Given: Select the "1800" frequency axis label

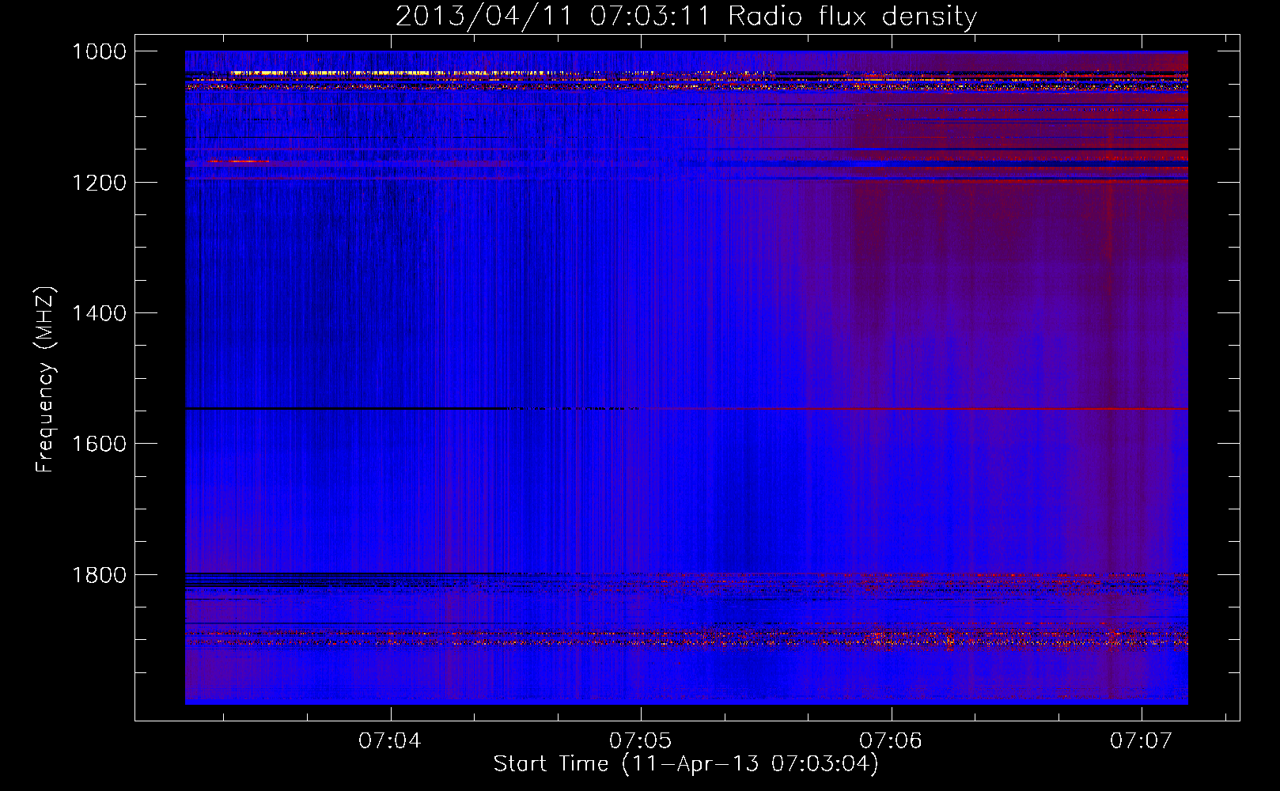Looking at the screenshot, I should click(99, 575).
